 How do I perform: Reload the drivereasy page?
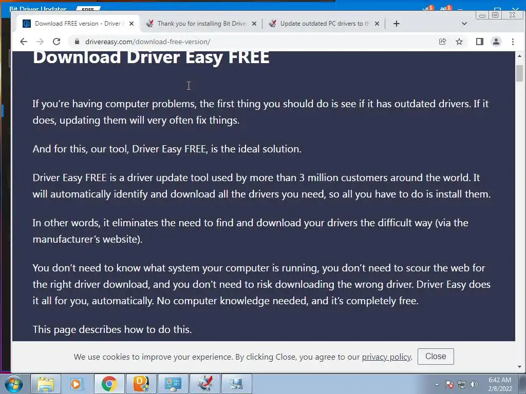57,42
